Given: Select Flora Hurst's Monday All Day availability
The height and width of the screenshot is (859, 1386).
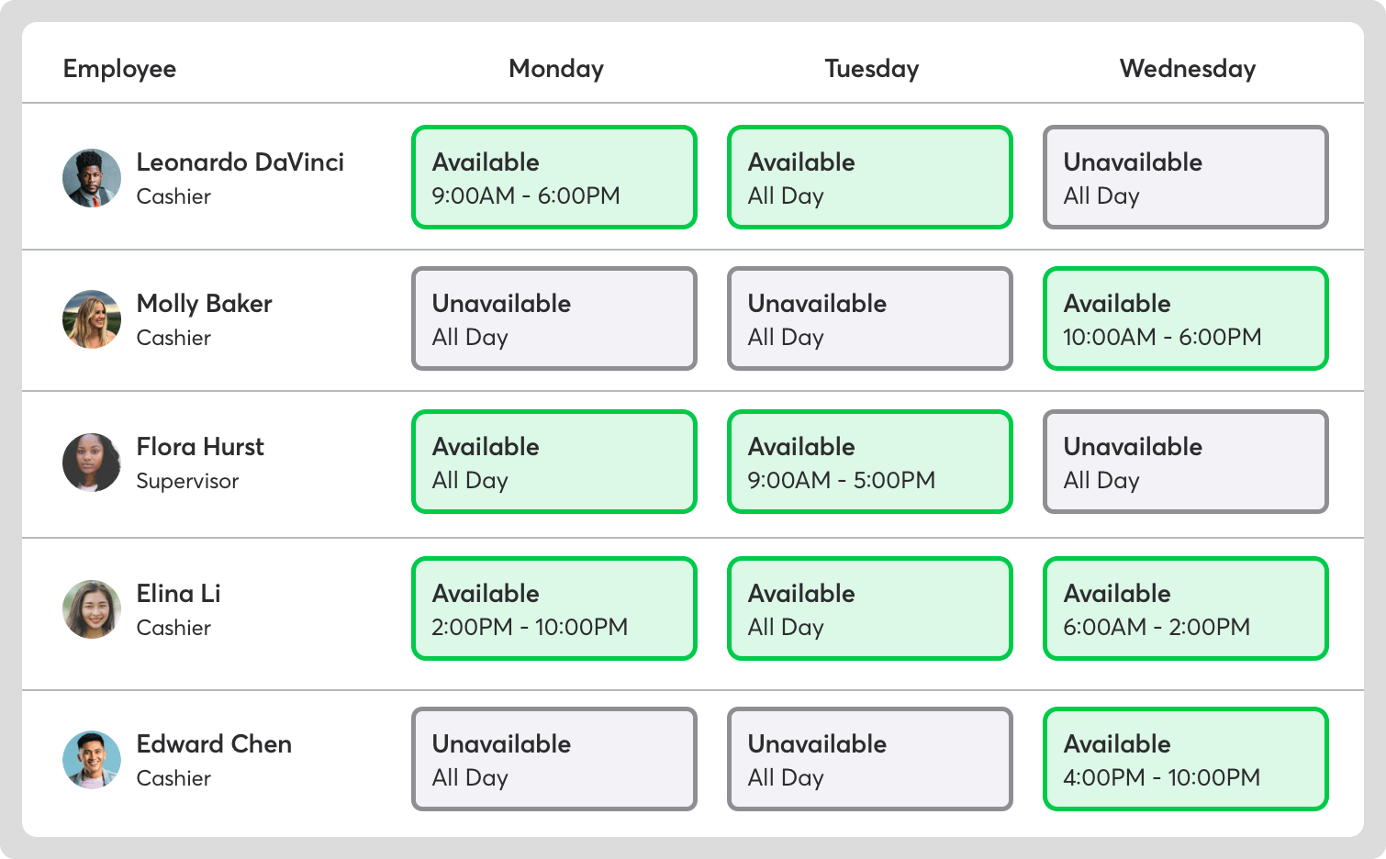Looking at the screenshot, I should (554, 462).
